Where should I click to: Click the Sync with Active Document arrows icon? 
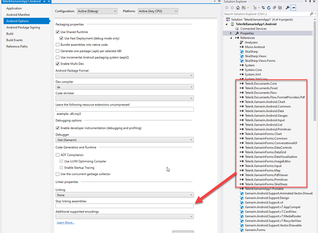[x=263, y=8]
